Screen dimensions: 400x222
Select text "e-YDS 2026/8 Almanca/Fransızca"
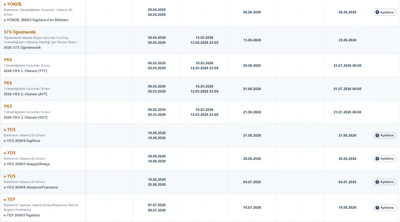point(31,187)
